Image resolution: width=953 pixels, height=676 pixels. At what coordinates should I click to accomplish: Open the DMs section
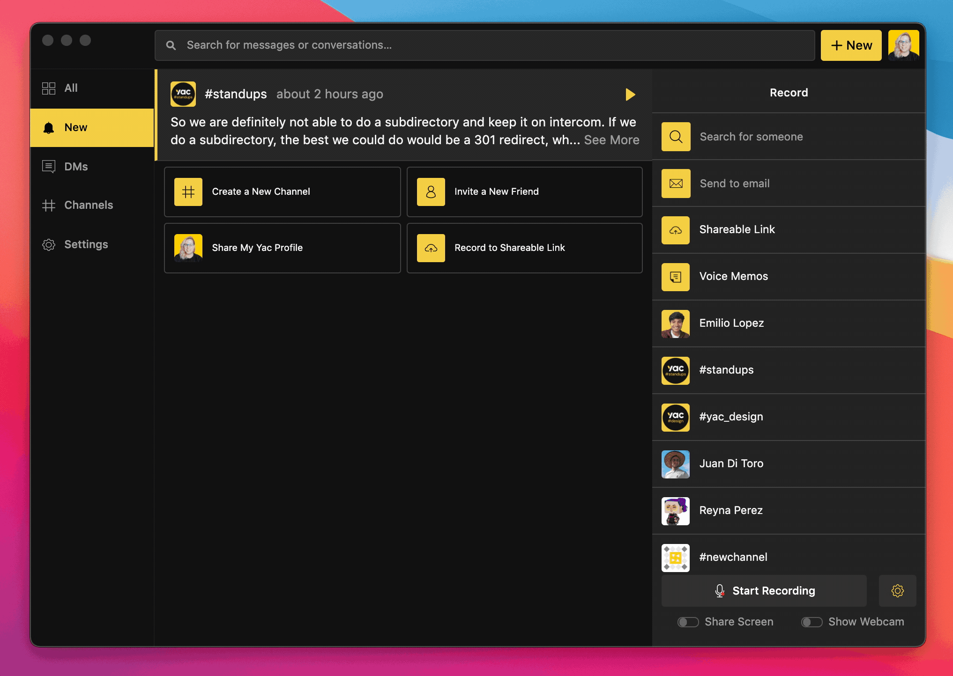pyautogui.click(x=92, y=167)
